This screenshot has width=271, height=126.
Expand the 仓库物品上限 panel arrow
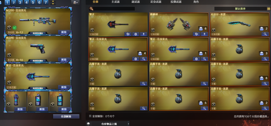(128, 124)
